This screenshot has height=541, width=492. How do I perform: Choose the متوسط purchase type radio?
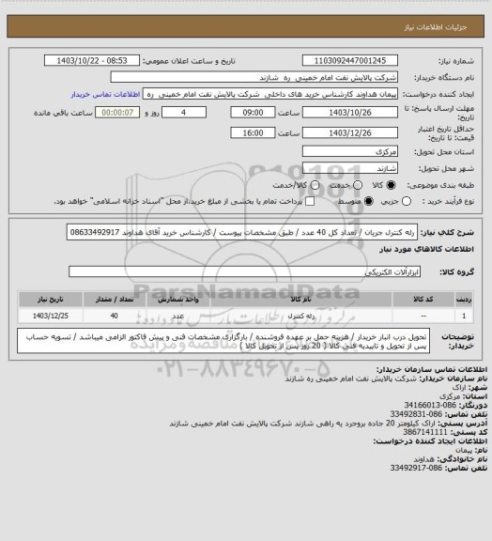pyautogui.click(x=369, y=201)
